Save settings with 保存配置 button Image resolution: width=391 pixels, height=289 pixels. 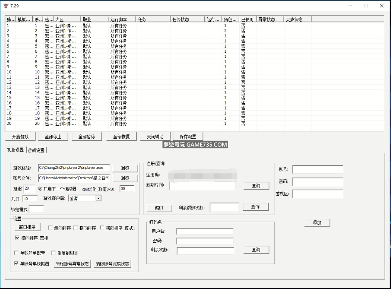(x=188, y=136)
